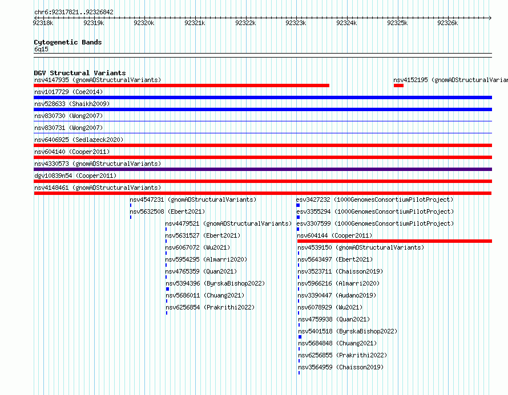
Task: Click the 92318k ruler position
Action: [43, 23]
